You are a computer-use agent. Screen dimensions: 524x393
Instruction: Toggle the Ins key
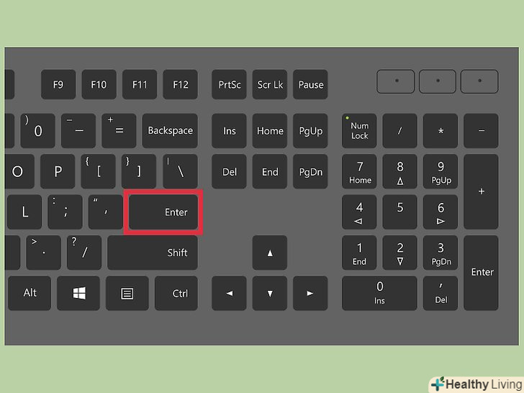[229, 131]
